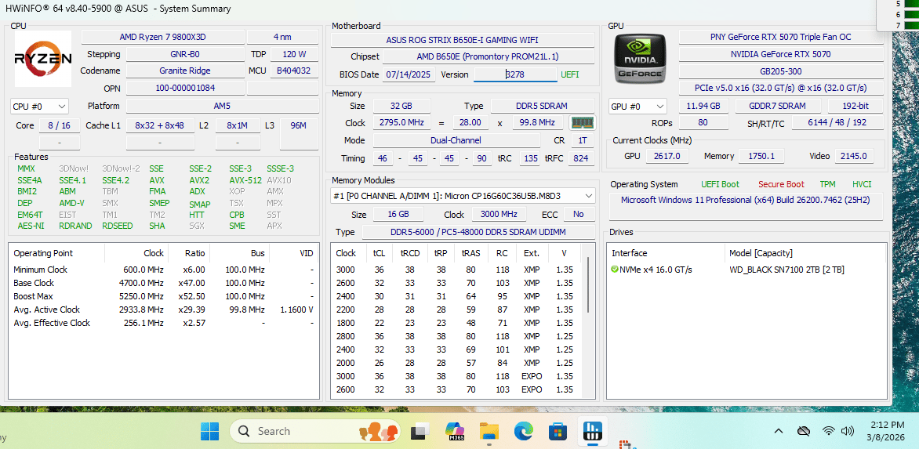Click the OneDrive cloud tray icon

804,432
